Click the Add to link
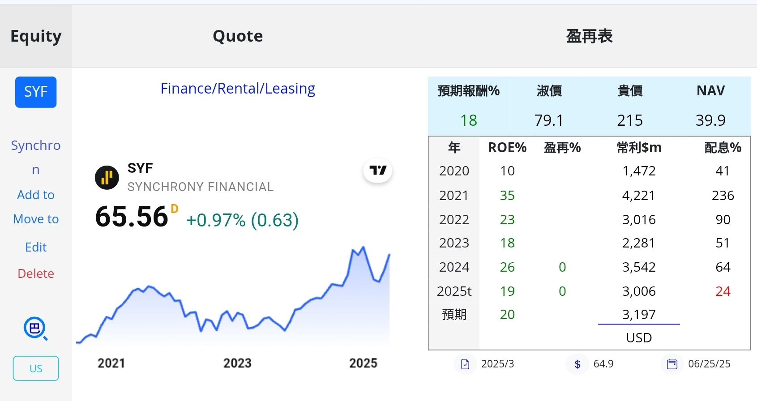Viewport: 757px width, 401px height. coord(36,195)
